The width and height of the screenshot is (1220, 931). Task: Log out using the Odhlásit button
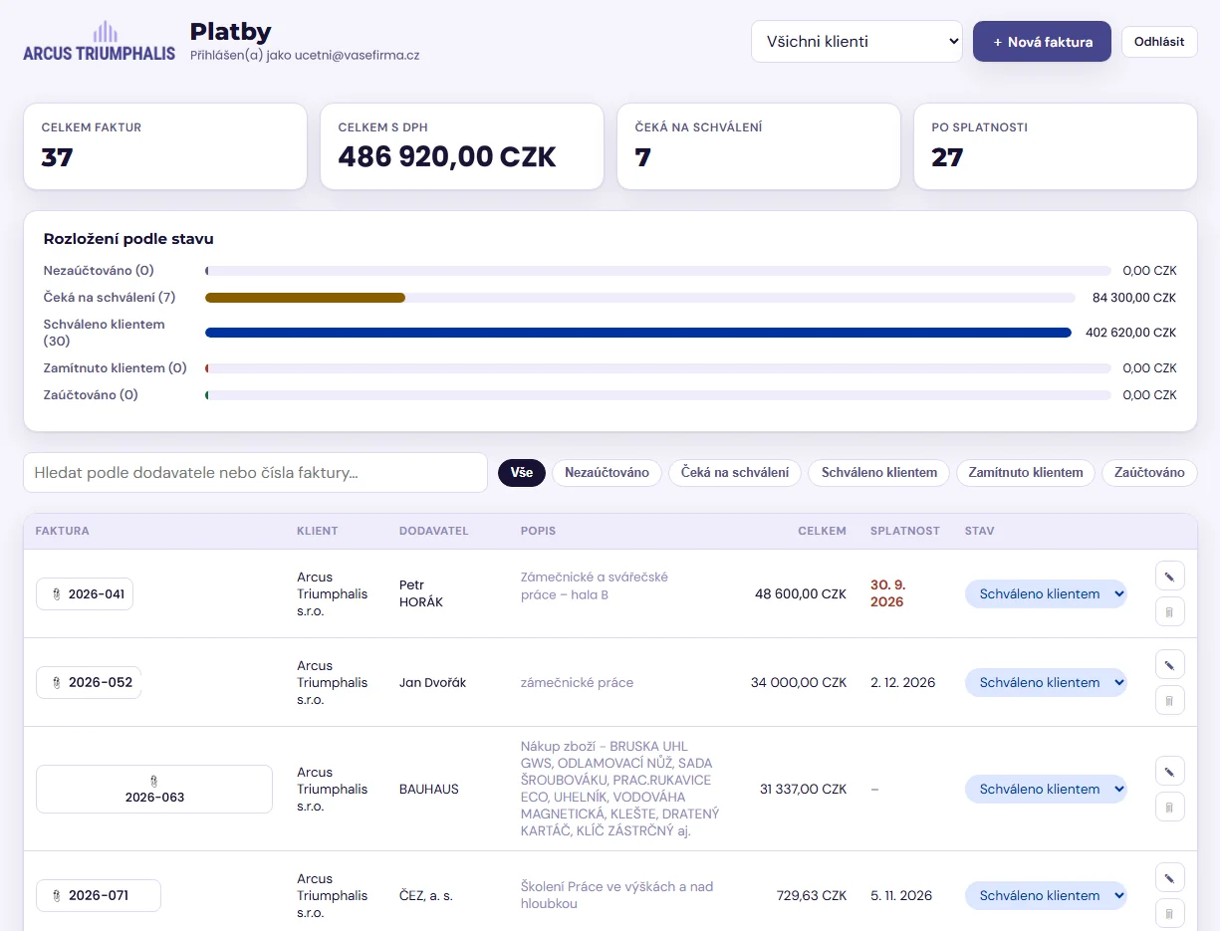[1159, 42]
